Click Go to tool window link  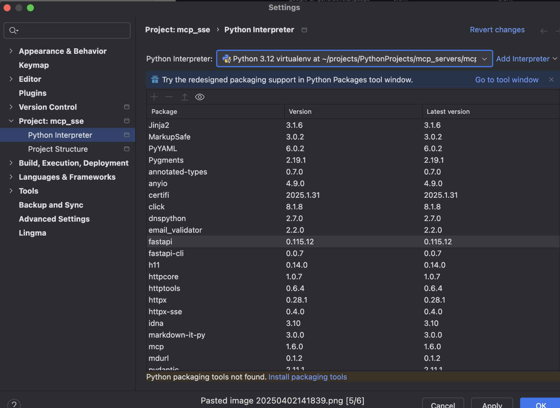pos(507,80)
